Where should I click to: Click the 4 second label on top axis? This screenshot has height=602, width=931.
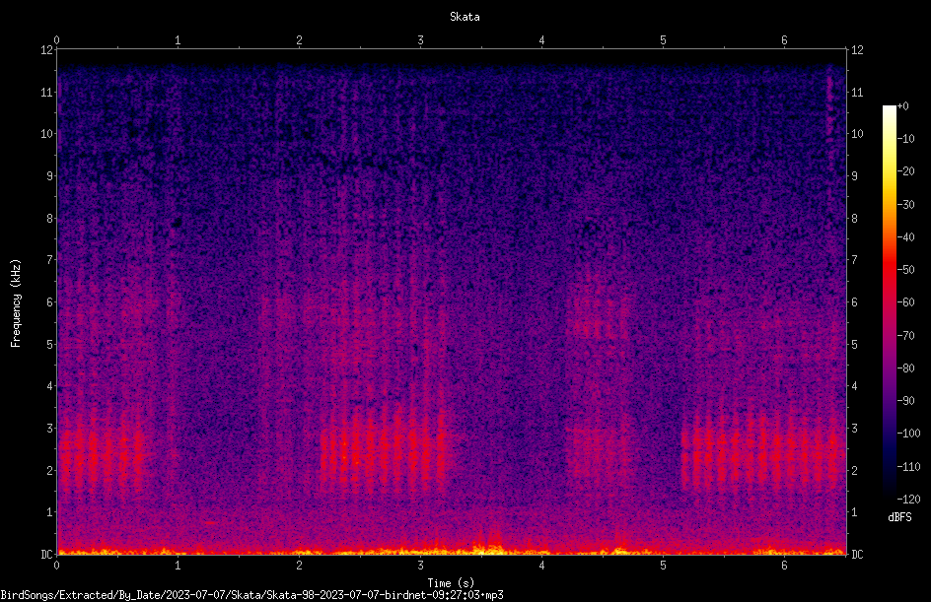541,40
